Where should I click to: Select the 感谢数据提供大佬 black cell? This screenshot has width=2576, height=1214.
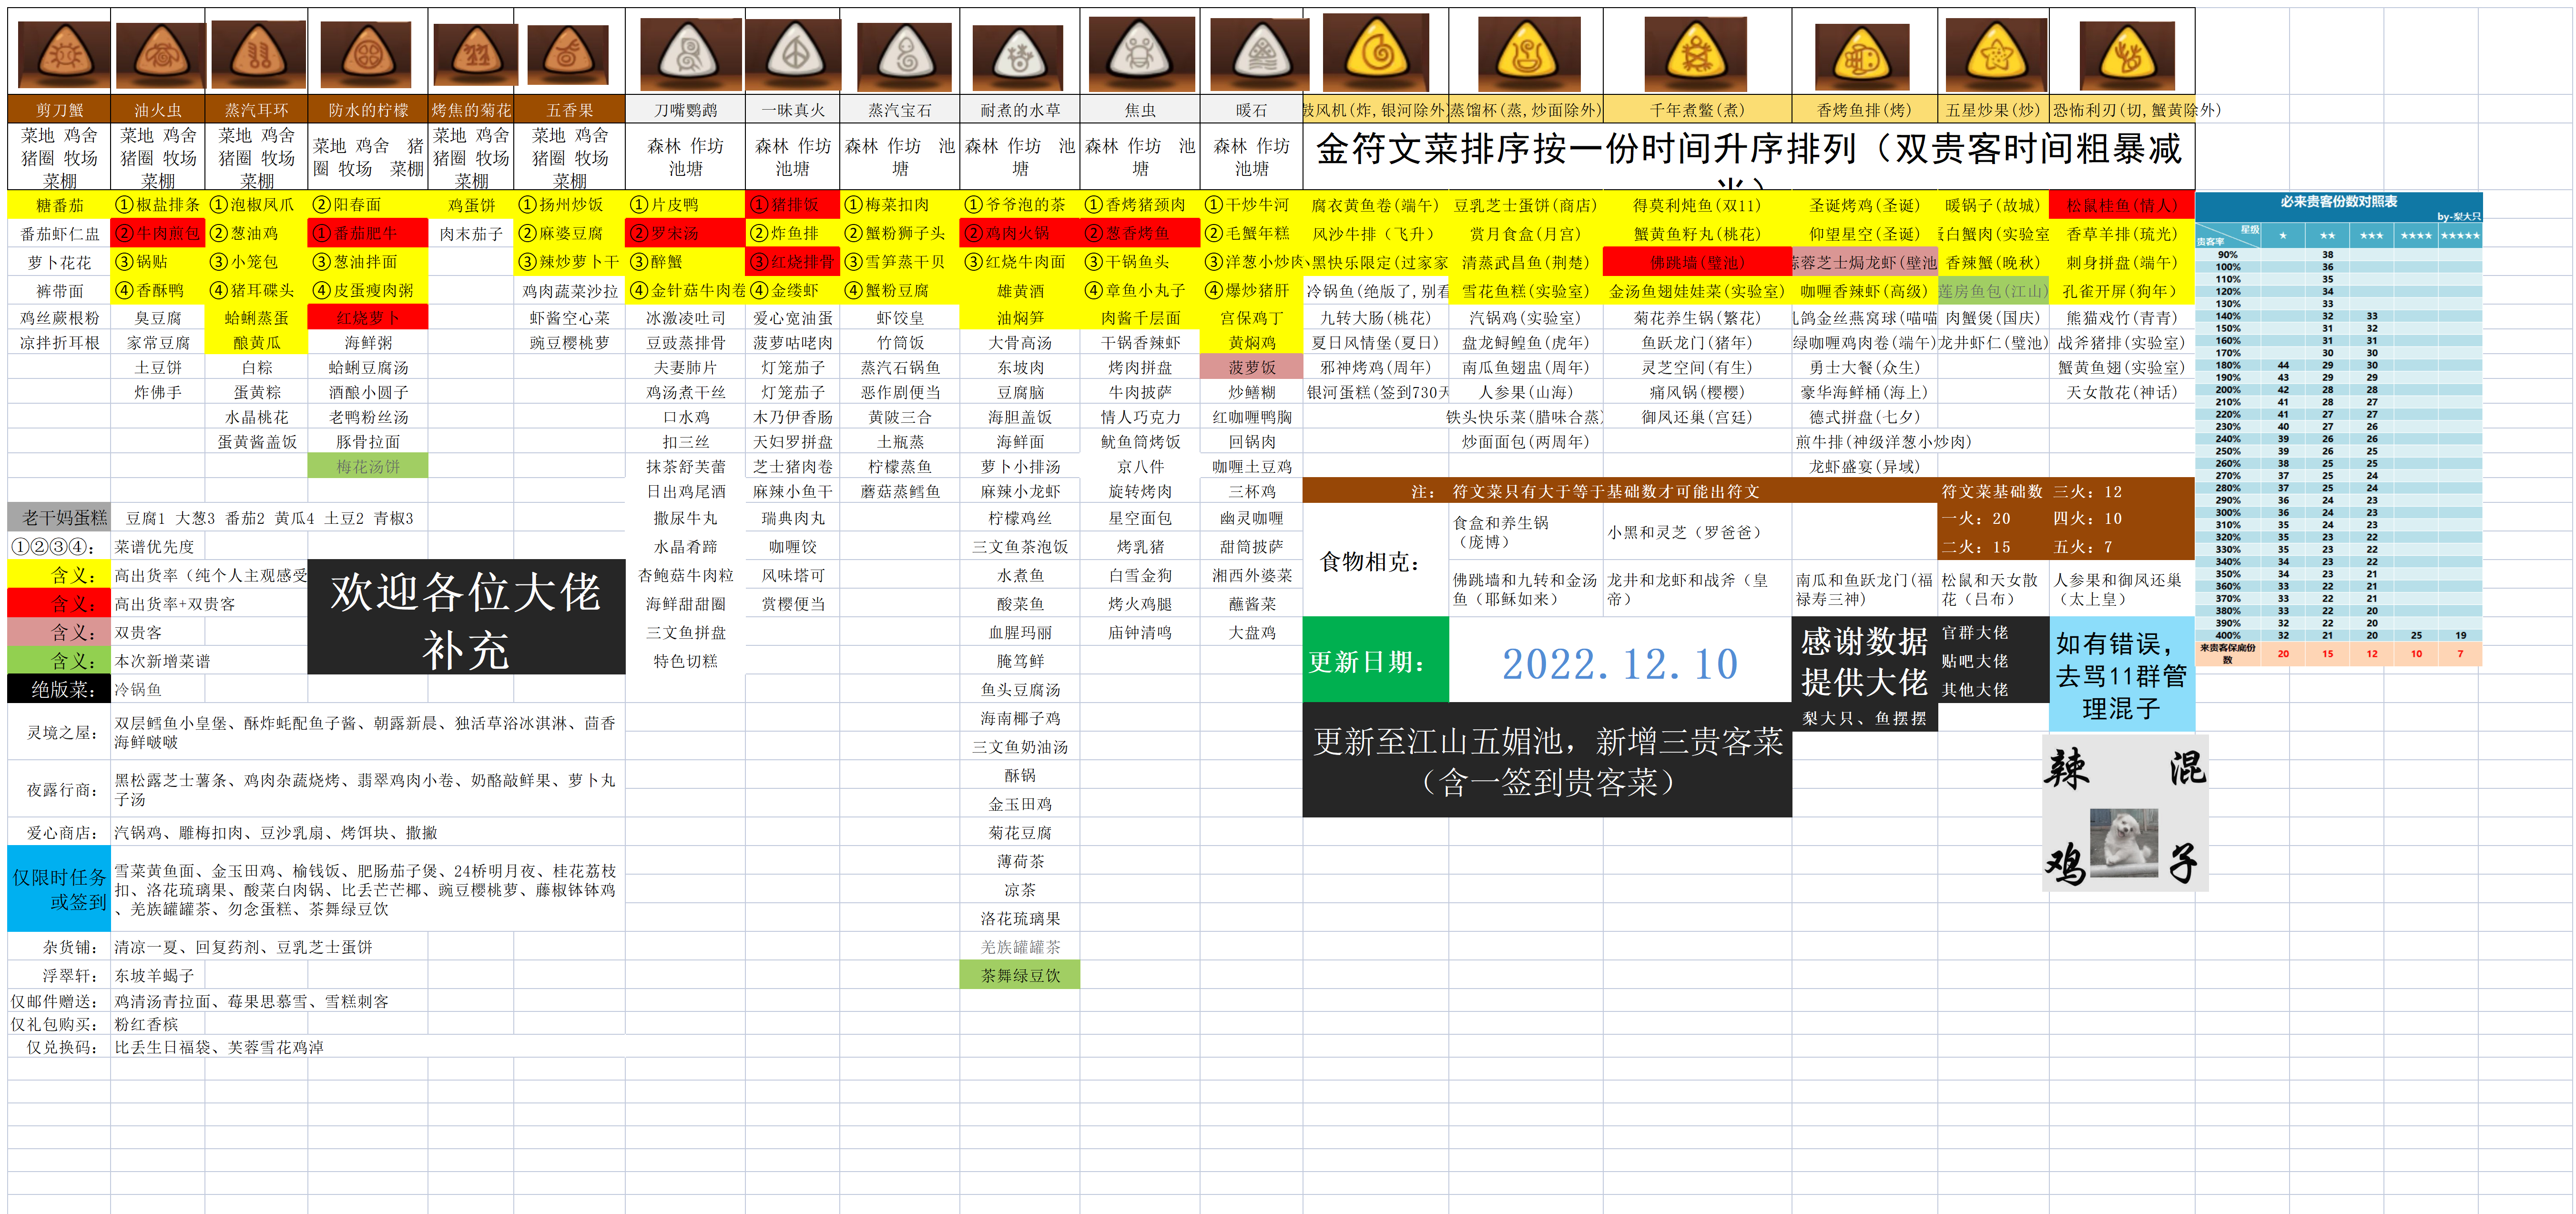click(x=1864, y=661)
